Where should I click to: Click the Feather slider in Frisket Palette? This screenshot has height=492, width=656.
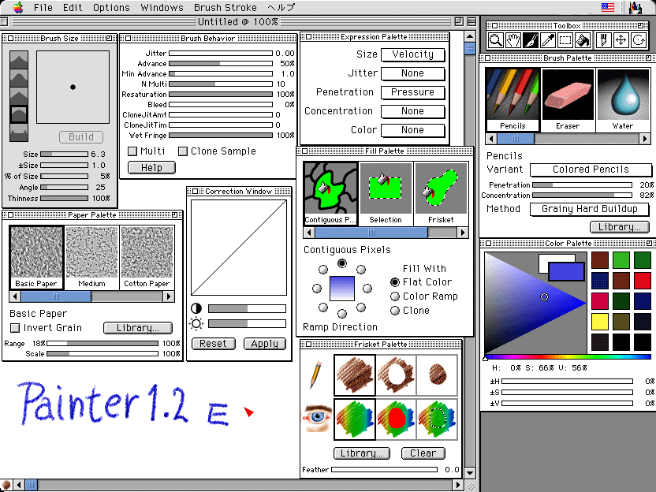tap(385, 470)
